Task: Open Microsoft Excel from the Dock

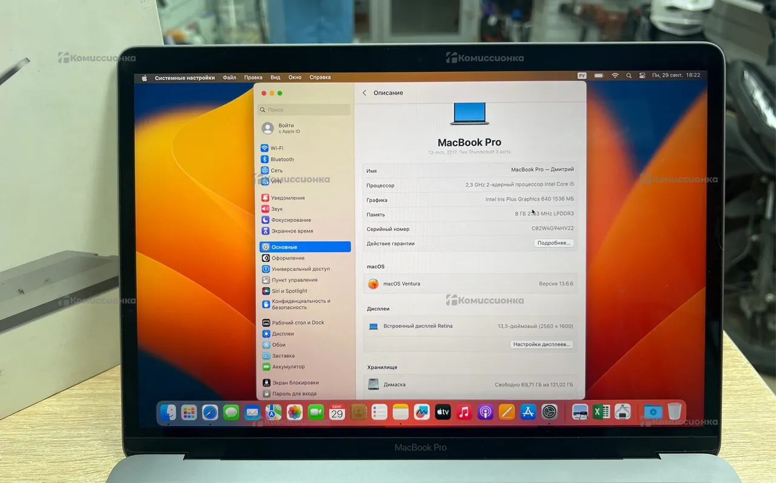Action: (x=601, y=412)
